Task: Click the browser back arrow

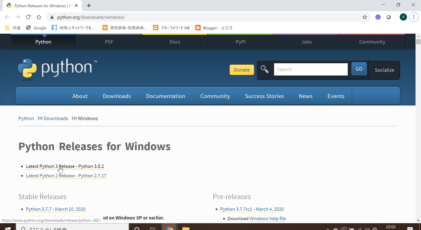Action: coord(7,17)
